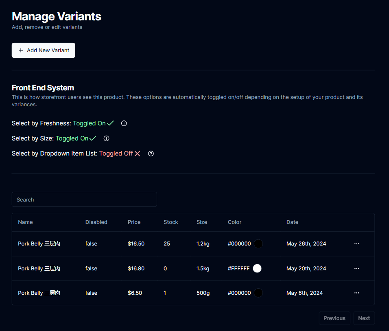Click red X icon for Dropdown Item List
Screen dimensions: 389x331
coord(138,153)
